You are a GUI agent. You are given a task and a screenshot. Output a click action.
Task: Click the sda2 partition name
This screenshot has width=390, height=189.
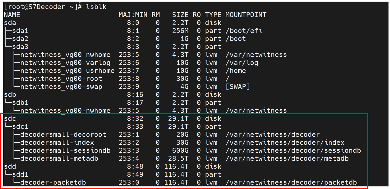click(20, 39)
